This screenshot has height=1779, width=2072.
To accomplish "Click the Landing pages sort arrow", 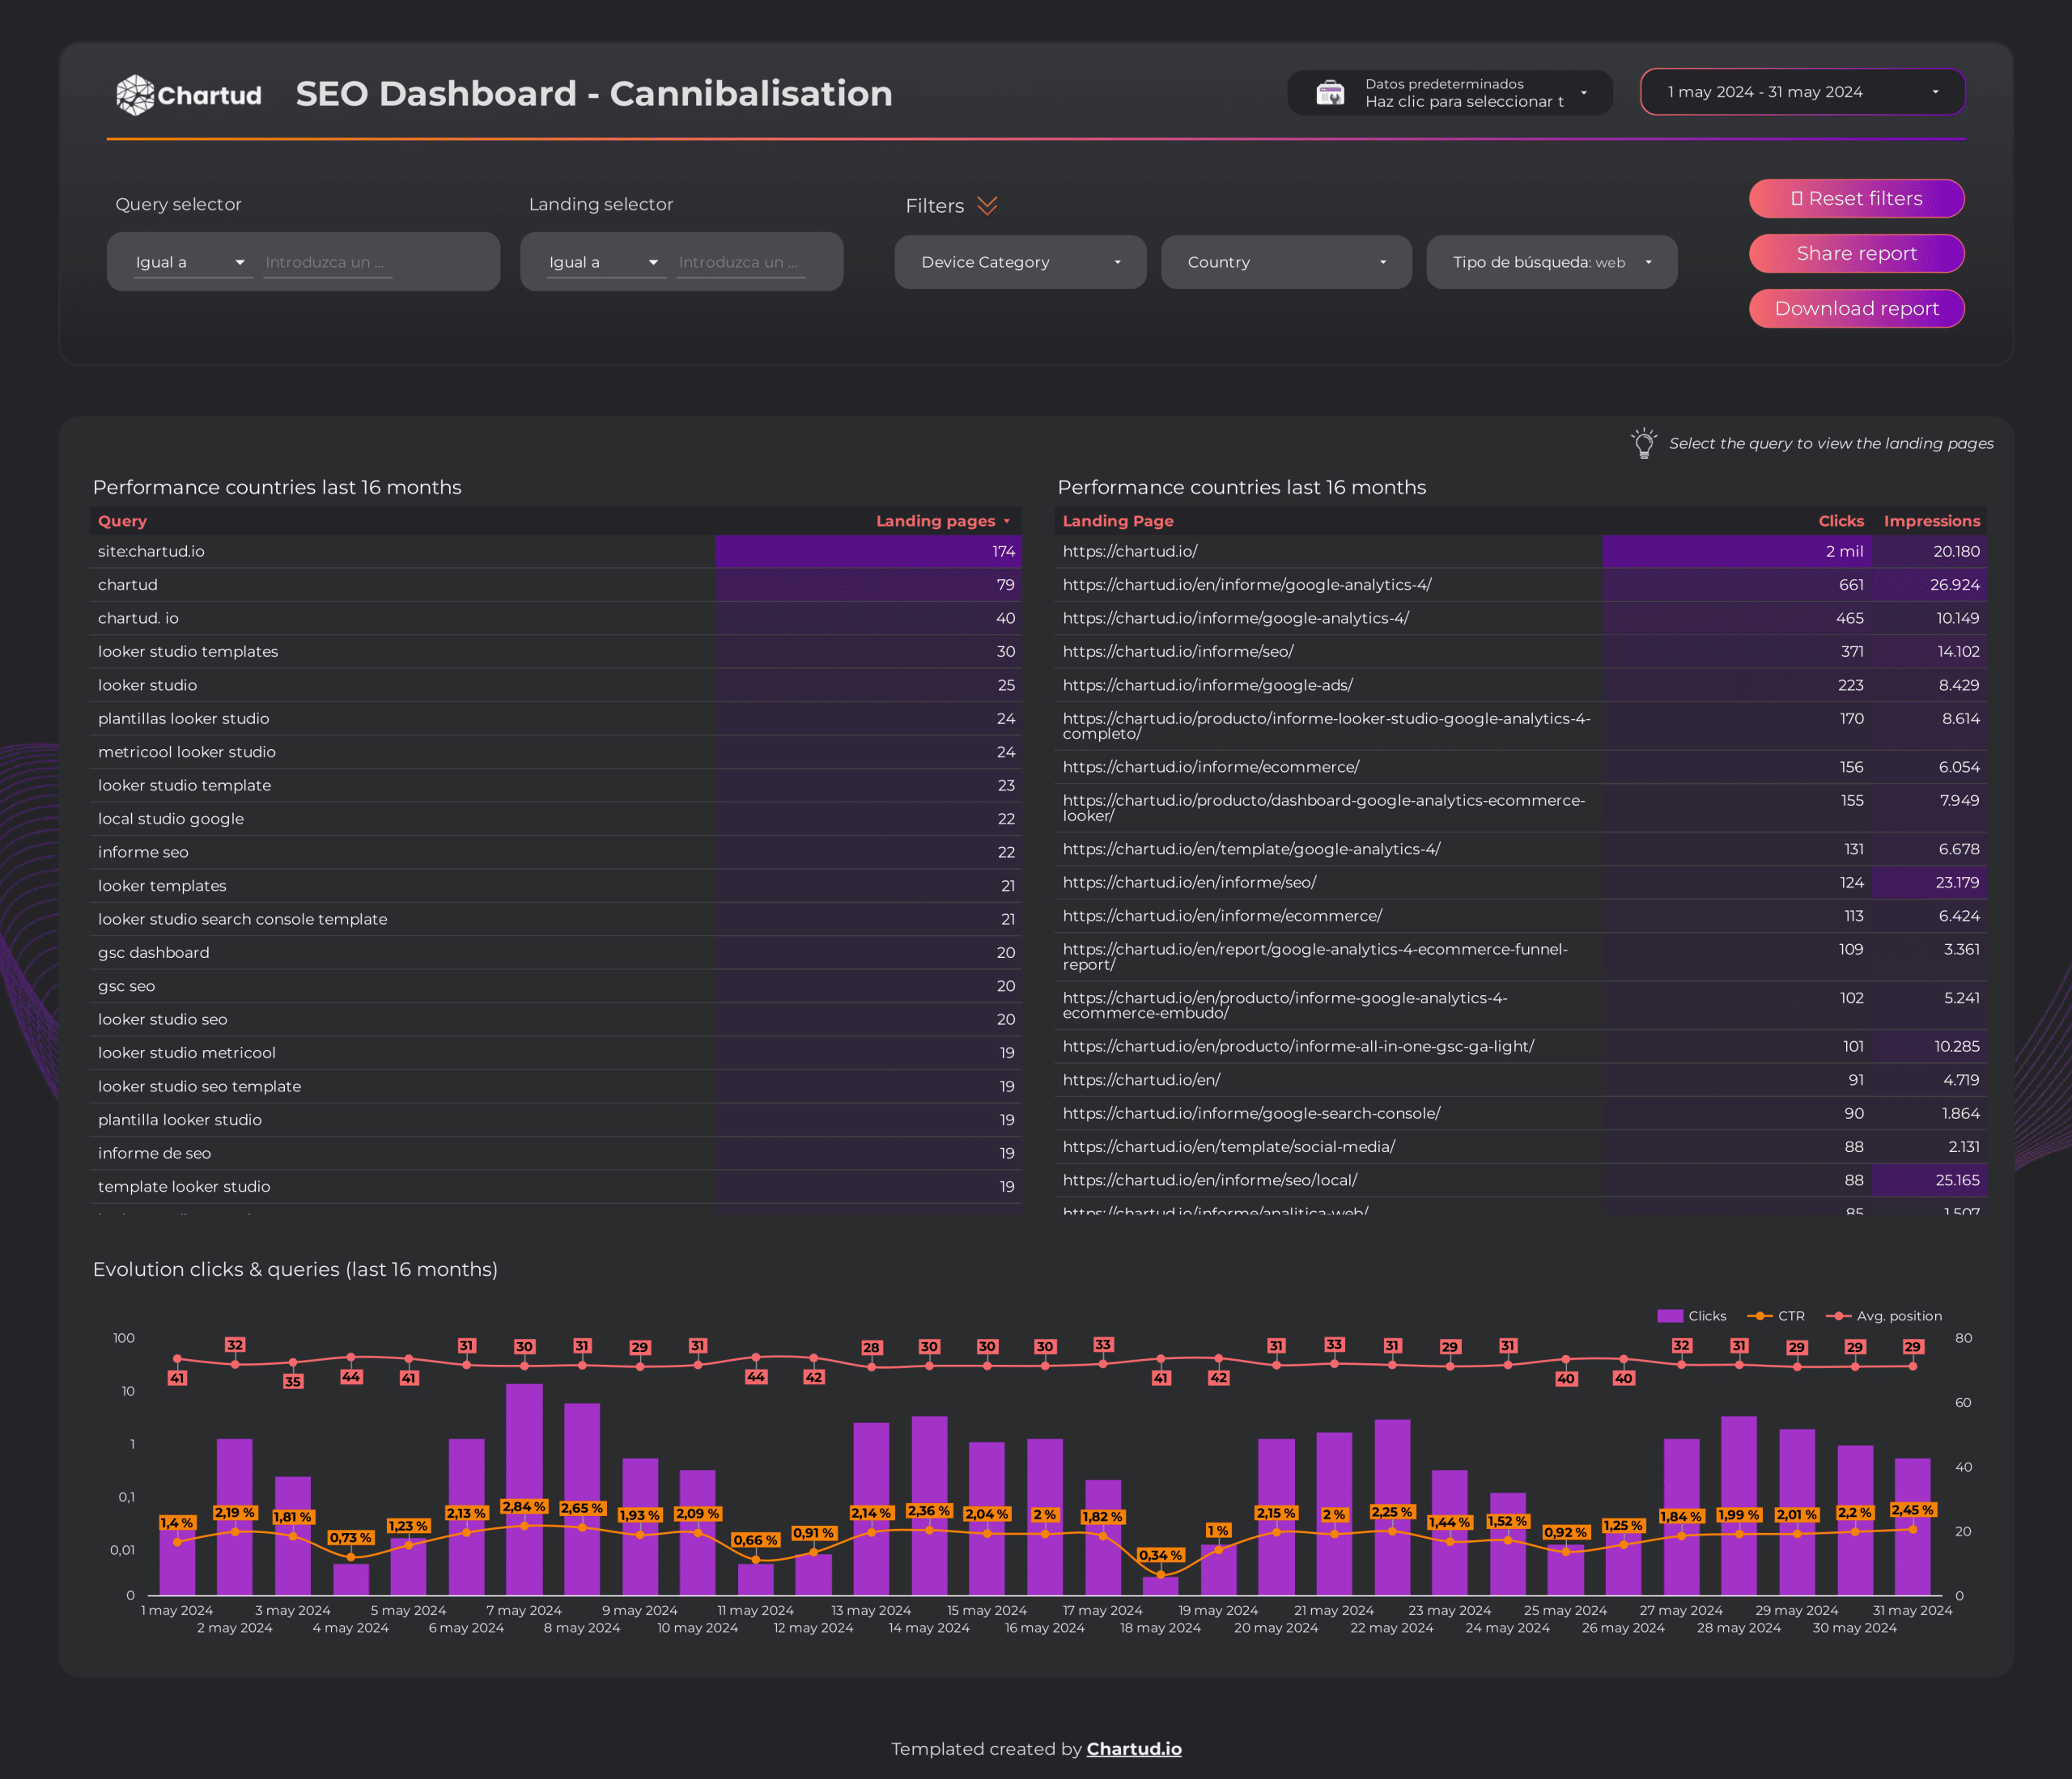I will click(1007, 522).
